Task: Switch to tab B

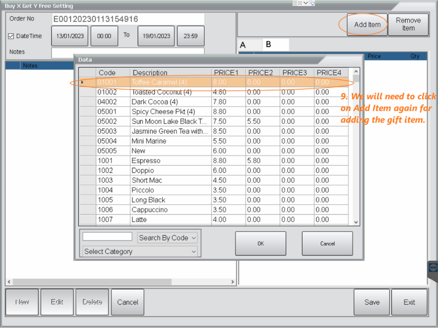Action: 269,44
